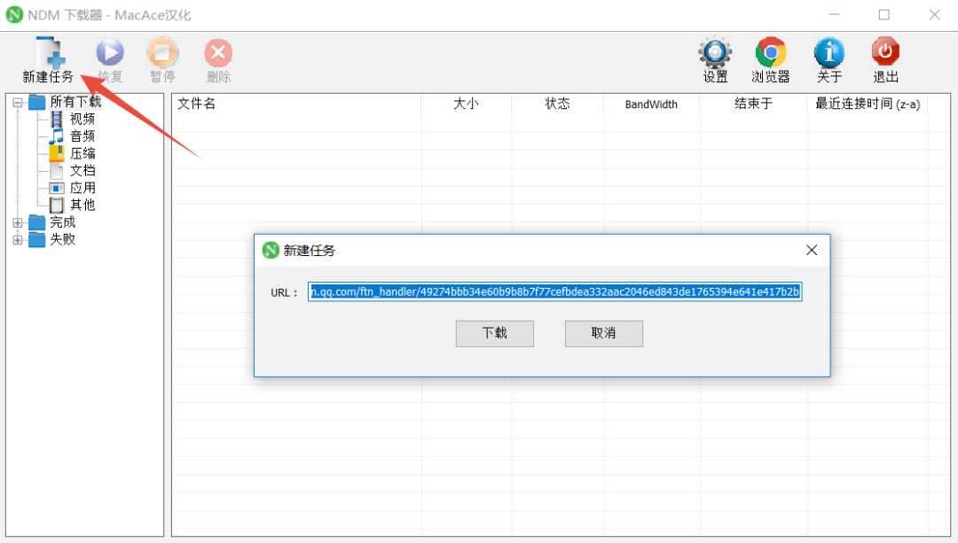Sort by 最近连接时间 (z-a) column header
This screenshot has height=543, width=958.
pos(868,104)
